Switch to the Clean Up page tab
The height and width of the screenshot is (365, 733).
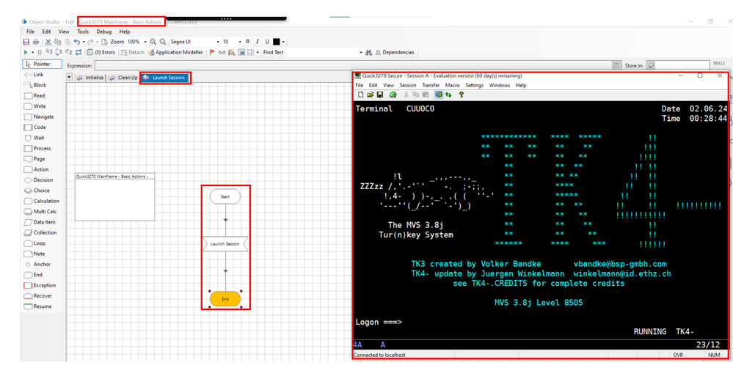click(x=123, y=78)
